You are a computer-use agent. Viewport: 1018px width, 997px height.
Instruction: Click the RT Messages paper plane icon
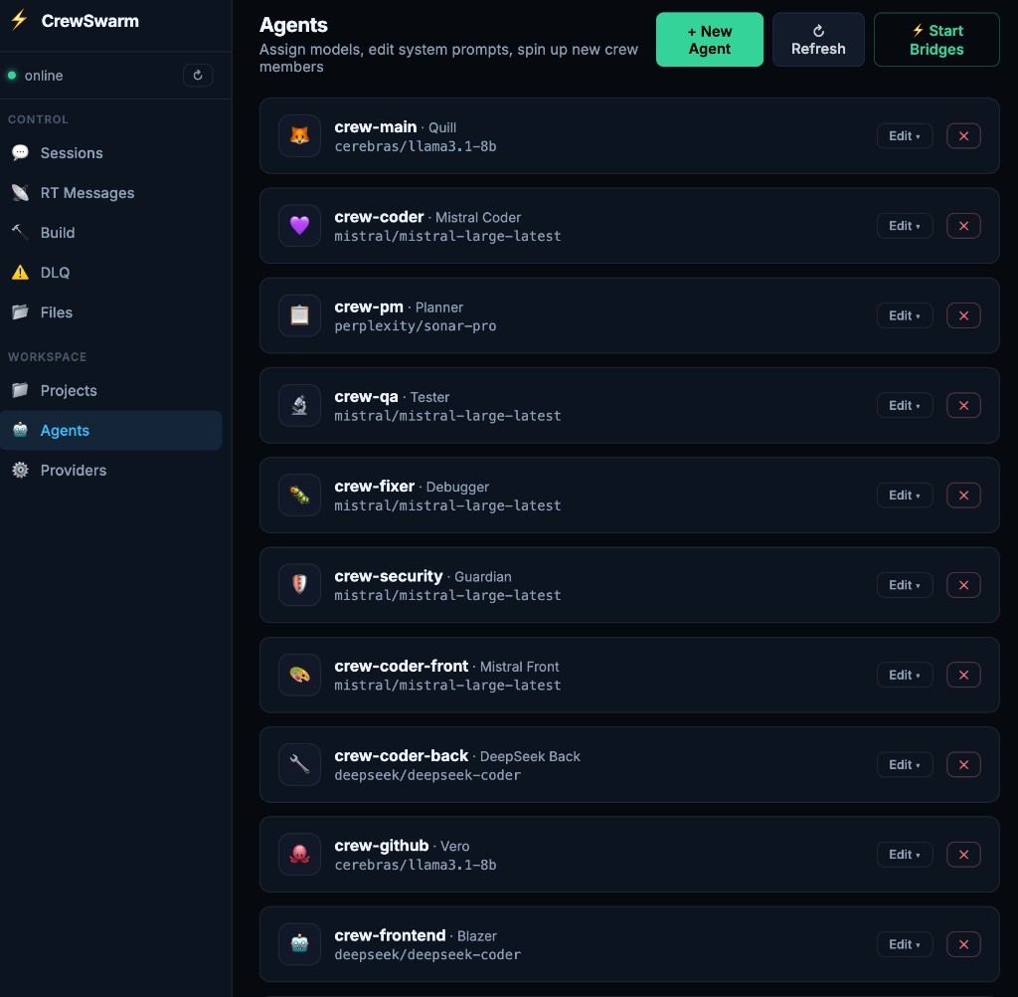click(x=20, y=193)
